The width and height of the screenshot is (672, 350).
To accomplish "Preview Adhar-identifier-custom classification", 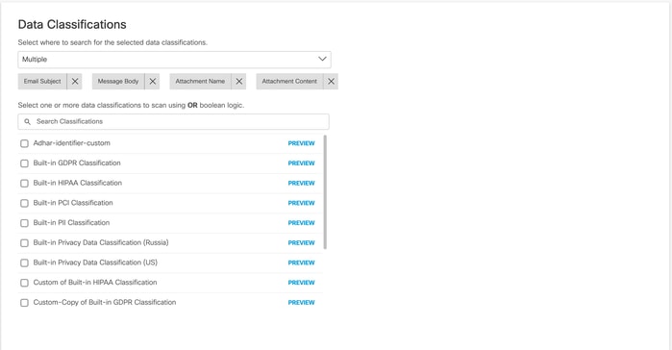I will point(301,143).
